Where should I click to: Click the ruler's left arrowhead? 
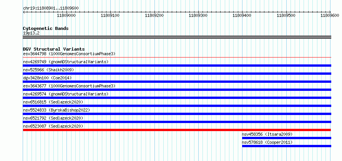(x=24, y=12)
